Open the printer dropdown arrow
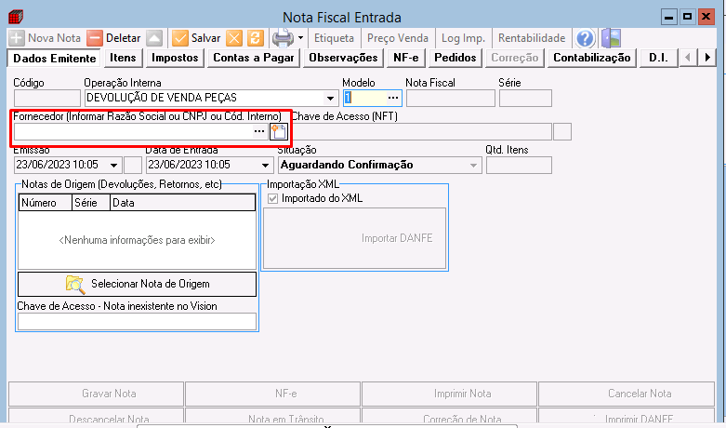Viewport: 726px width, 428px height. 300,38
